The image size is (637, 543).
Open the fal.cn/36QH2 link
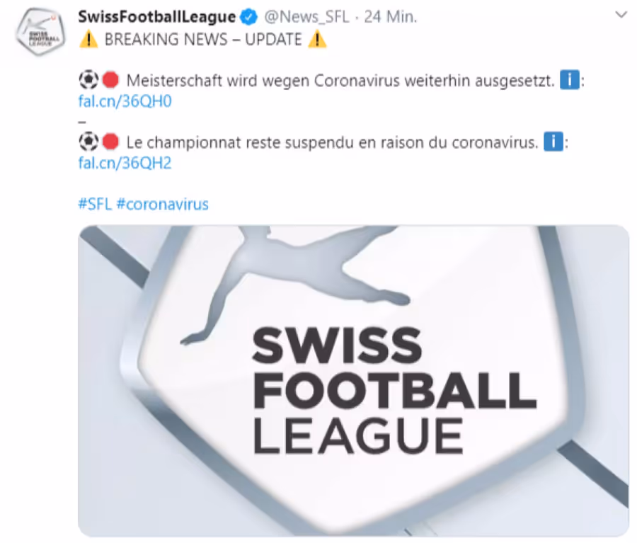pyautogui.click(x=125, y=163)
